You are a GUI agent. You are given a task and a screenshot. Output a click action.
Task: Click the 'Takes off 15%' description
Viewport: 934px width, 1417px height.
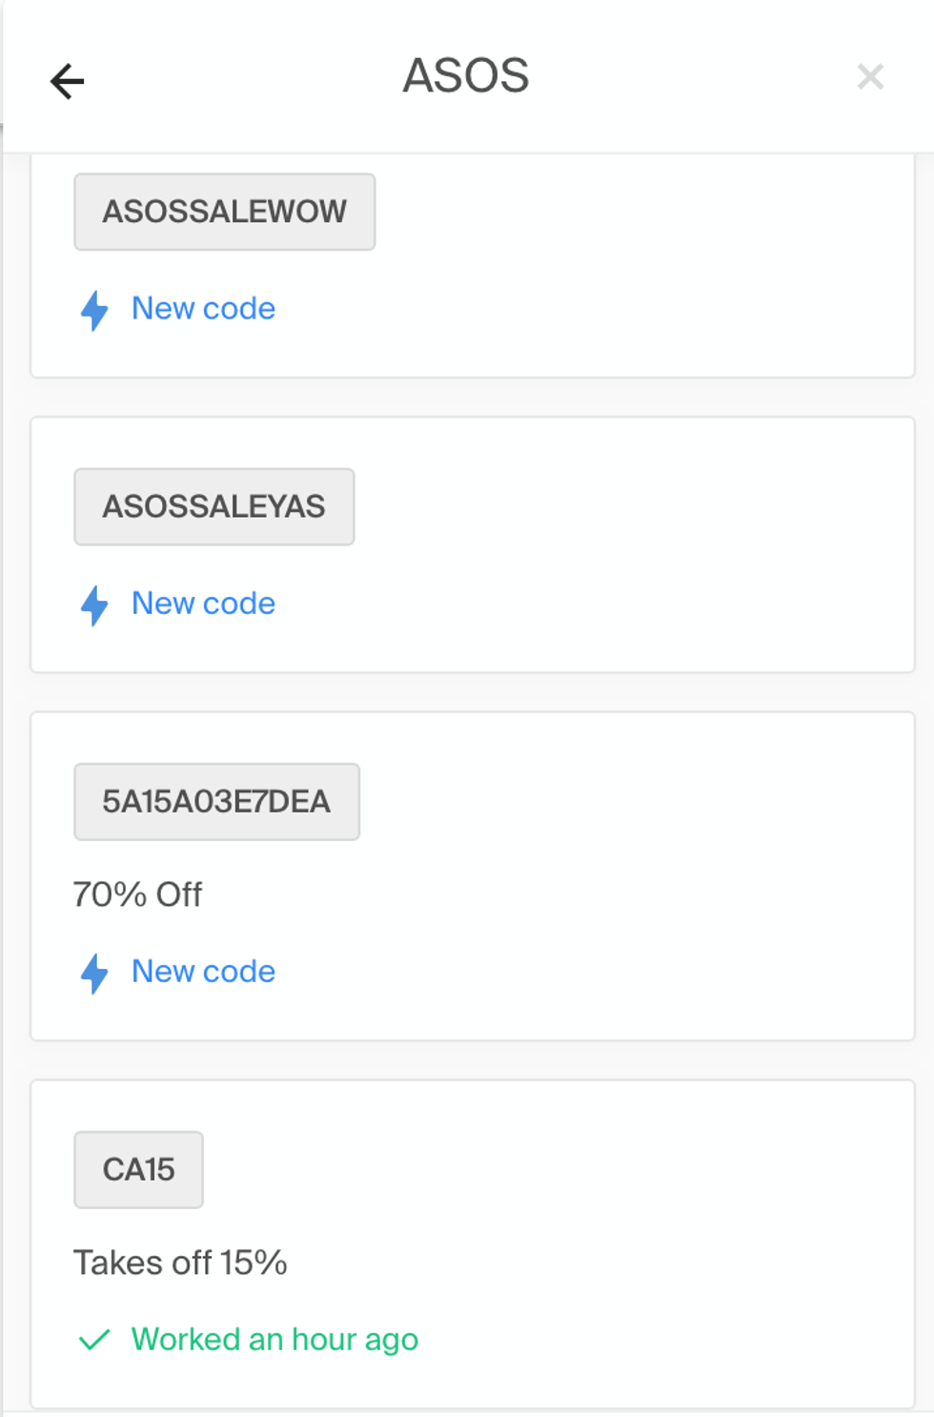[x=180, y=1263]
